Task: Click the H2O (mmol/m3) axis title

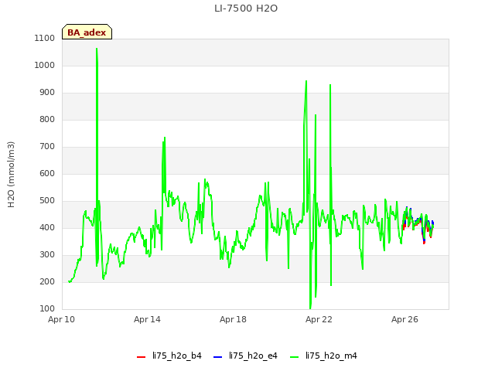Action: point(11,175)
